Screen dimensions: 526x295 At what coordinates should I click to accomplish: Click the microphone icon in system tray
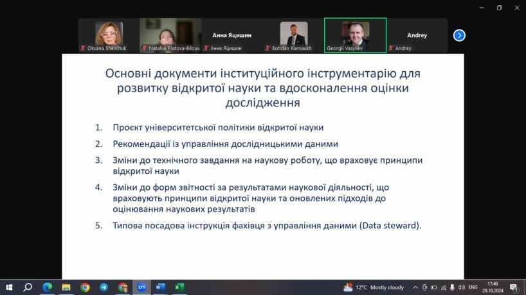click(x=452, y=287)
